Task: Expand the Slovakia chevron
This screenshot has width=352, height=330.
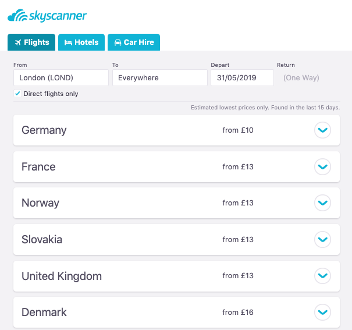Action: point(322,239)
